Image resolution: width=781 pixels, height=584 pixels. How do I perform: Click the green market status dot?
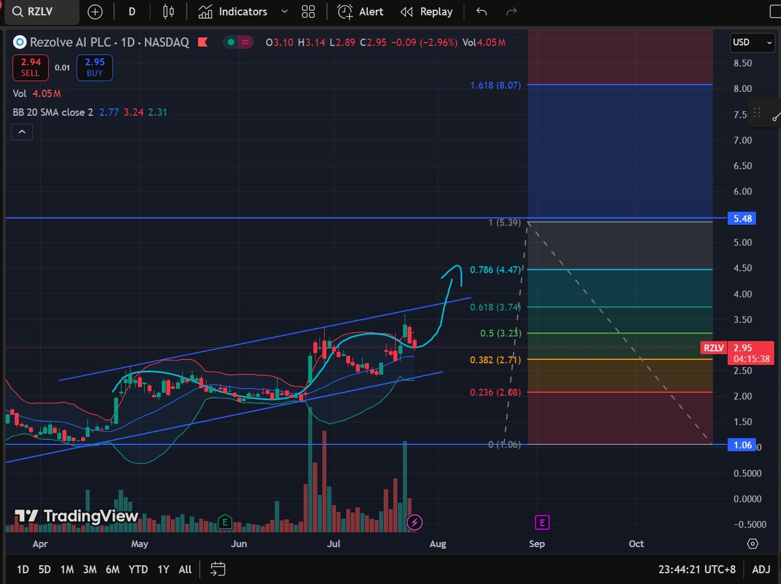(x=230, y=42)
